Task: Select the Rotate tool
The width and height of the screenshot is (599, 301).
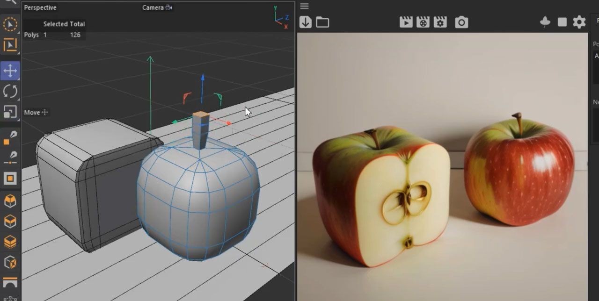Action: pos(10,91)
